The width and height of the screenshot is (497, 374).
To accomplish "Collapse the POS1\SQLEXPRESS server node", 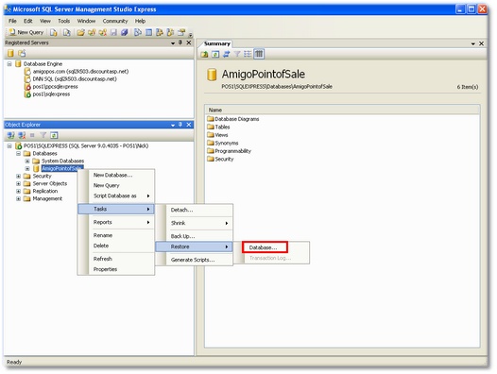I will click(9, 145).
